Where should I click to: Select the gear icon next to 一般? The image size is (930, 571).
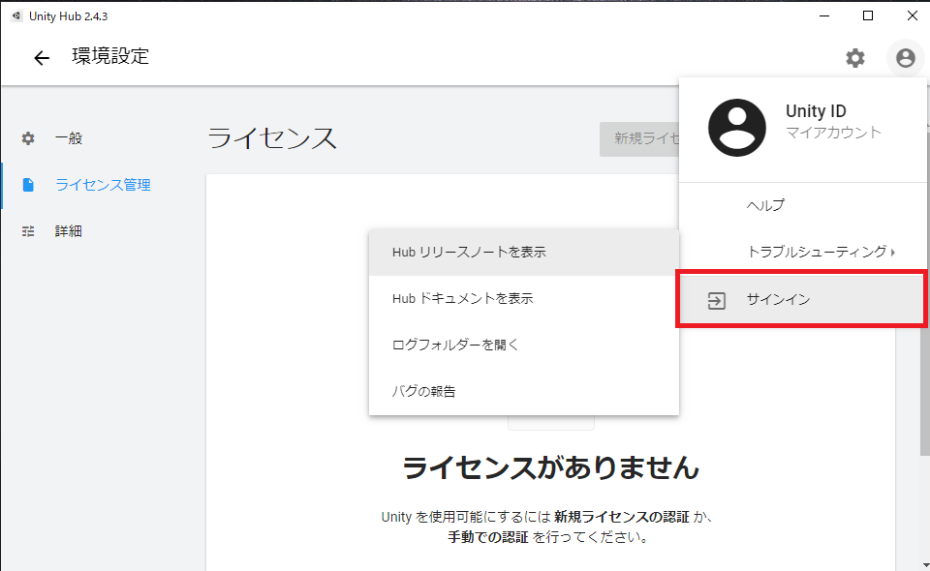click(x=27, y=137)
